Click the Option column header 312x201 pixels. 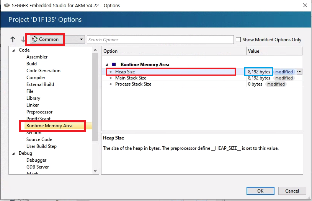(x=174, y=51)
